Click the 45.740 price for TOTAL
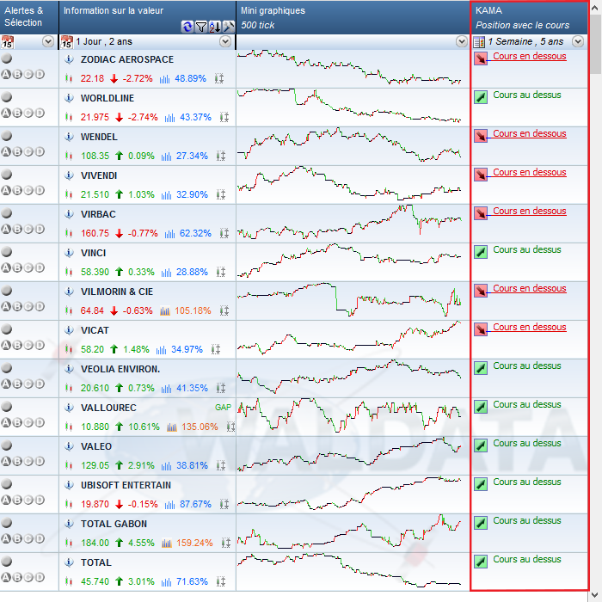 [95, 581]
